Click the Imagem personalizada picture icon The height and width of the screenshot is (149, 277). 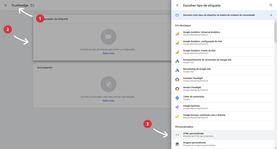tap(177, 144)
